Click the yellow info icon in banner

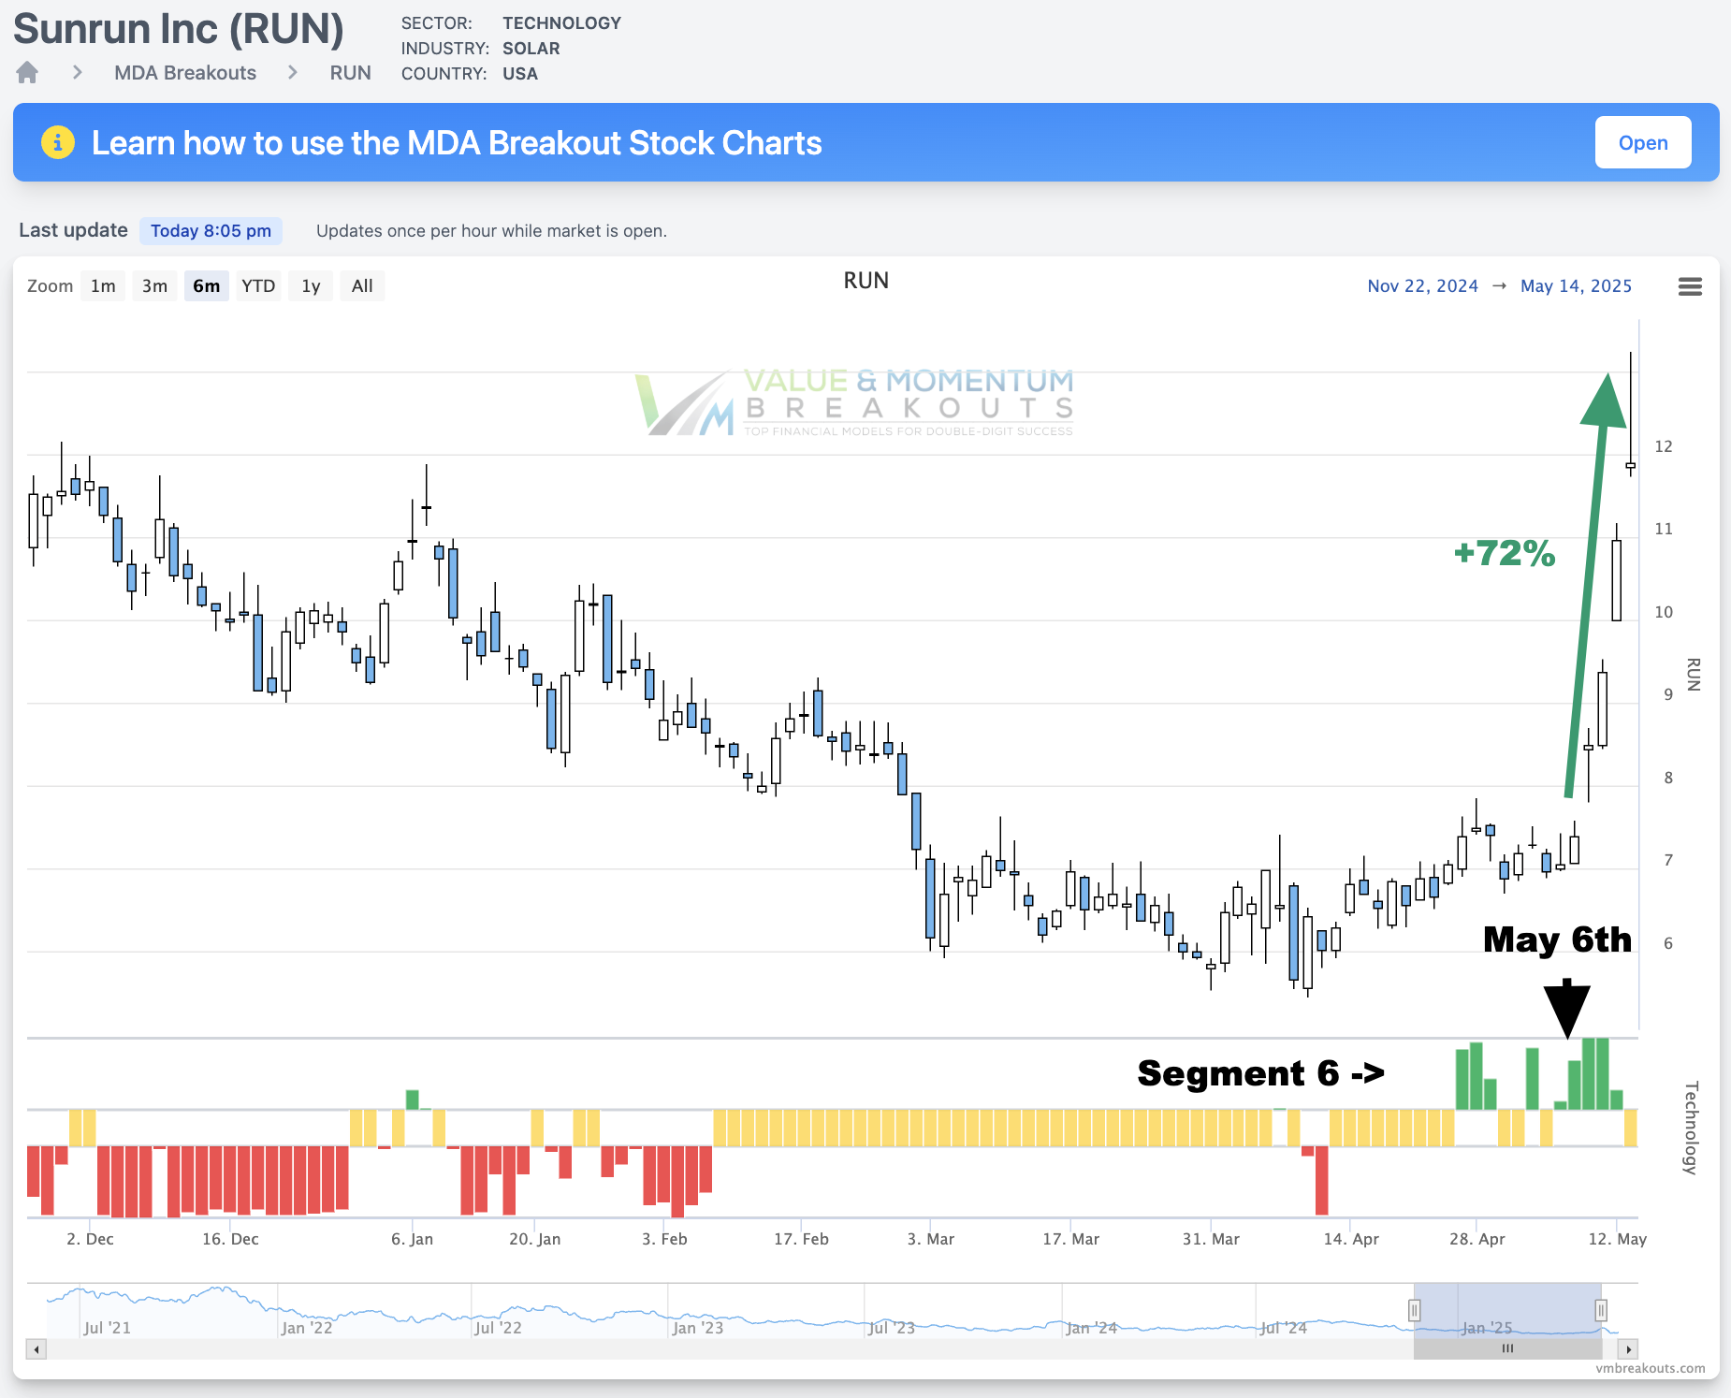pyautogui.click(x=58, y=142)
